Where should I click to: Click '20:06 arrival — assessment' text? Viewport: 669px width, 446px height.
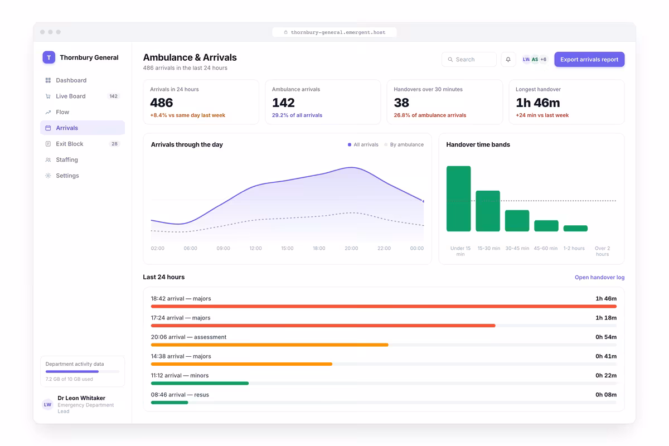tap(188, 337)
